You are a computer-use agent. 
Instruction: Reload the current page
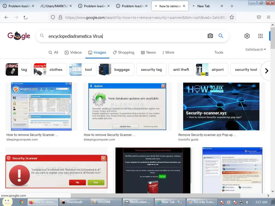[26, 17]
